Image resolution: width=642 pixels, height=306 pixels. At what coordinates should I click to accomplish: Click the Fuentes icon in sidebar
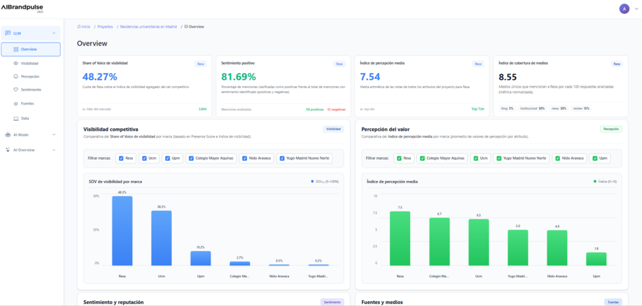(x=16, y=104)
